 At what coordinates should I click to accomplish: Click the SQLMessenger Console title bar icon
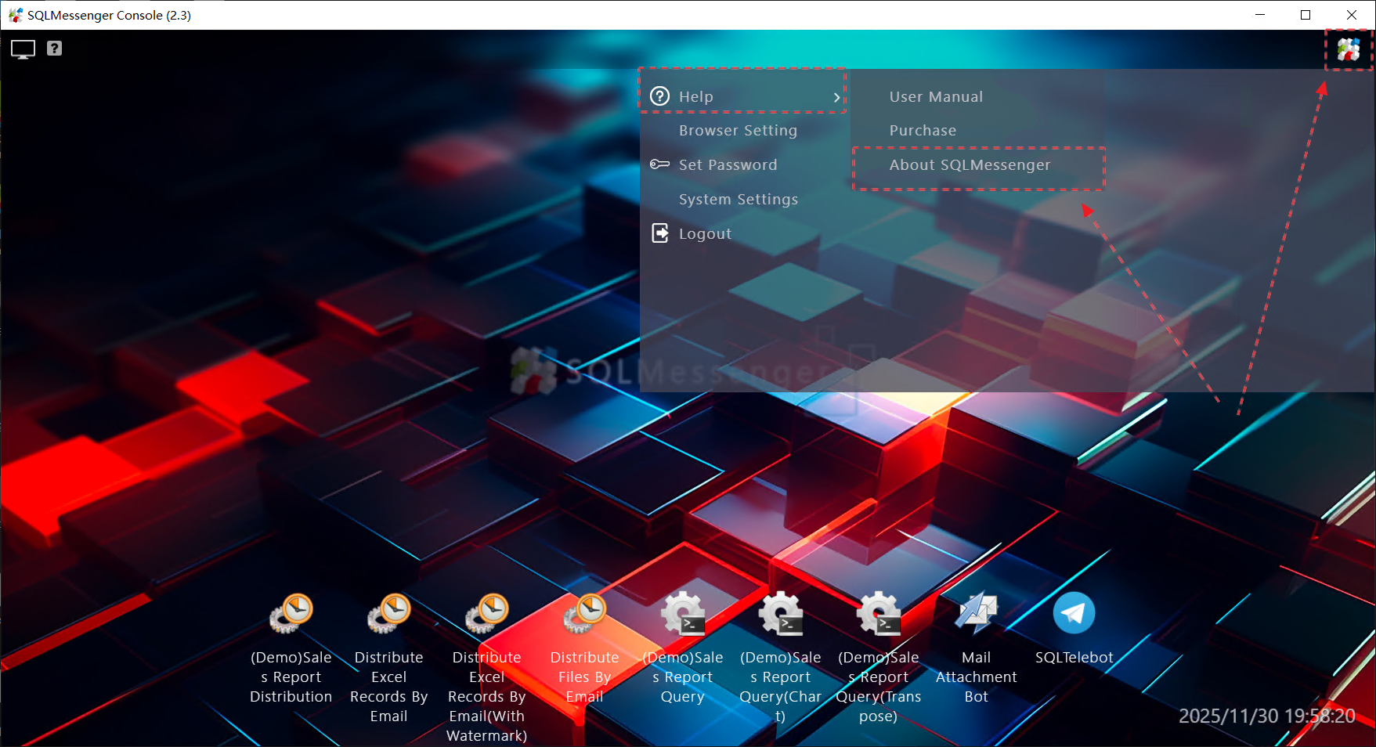[15, 15]
